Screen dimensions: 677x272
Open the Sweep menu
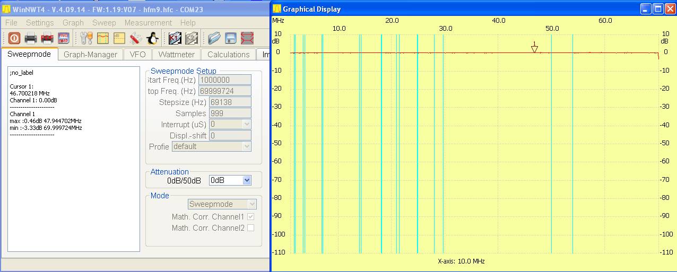(104, 23)
